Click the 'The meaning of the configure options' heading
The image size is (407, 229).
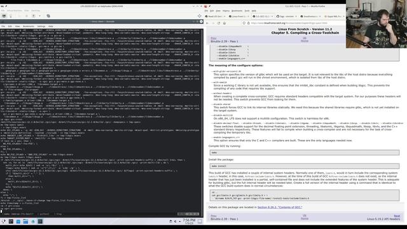(236, 66)
